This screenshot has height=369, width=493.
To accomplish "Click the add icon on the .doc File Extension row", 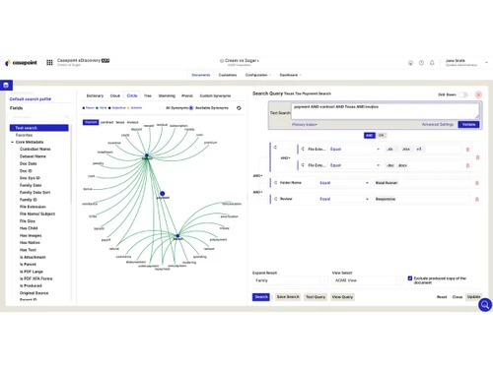I will 303,165.
